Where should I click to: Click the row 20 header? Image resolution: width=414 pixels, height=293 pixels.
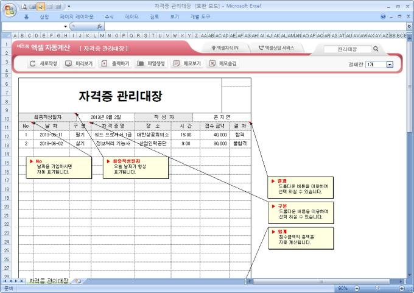point(6,207)
